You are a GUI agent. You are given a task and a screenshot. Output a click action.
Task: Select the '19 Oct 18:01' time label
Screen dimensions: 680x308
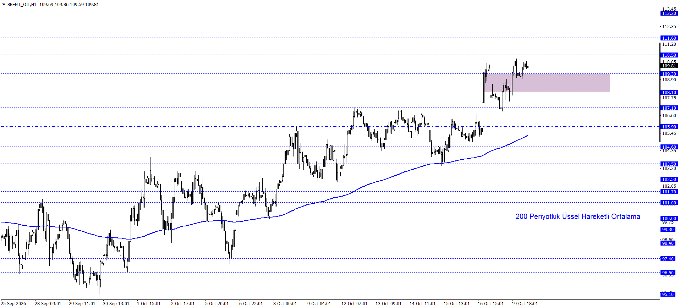tap(525, 304)
